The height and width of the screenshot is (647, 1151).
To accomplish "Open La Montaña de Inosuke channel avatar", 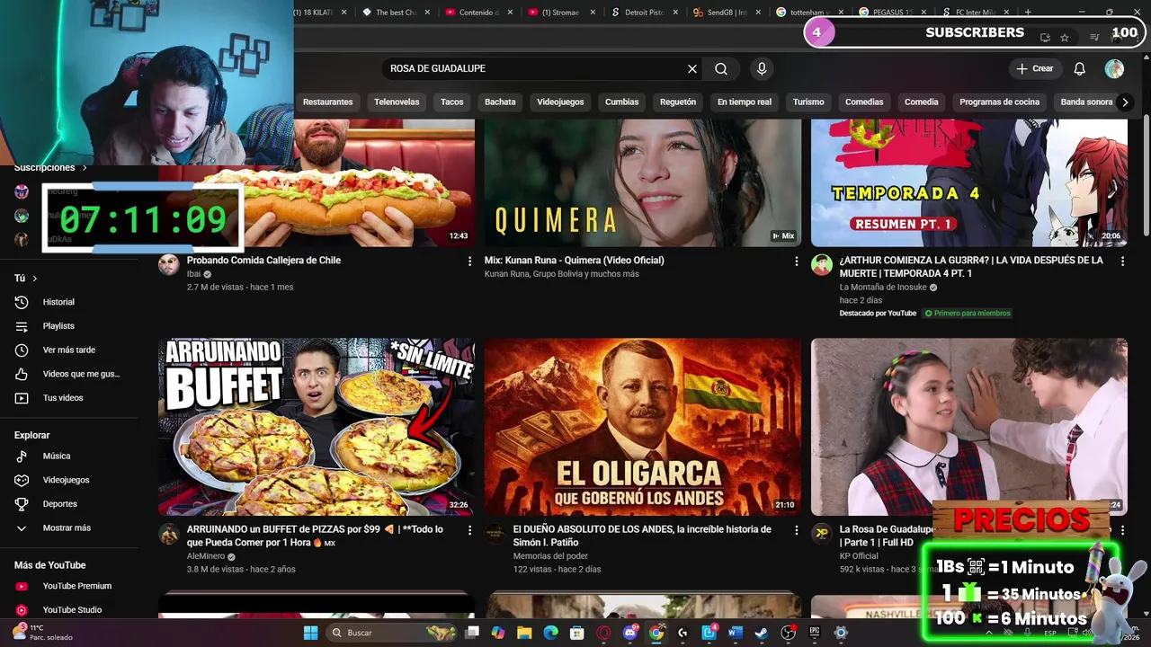I will click(822, 264).
